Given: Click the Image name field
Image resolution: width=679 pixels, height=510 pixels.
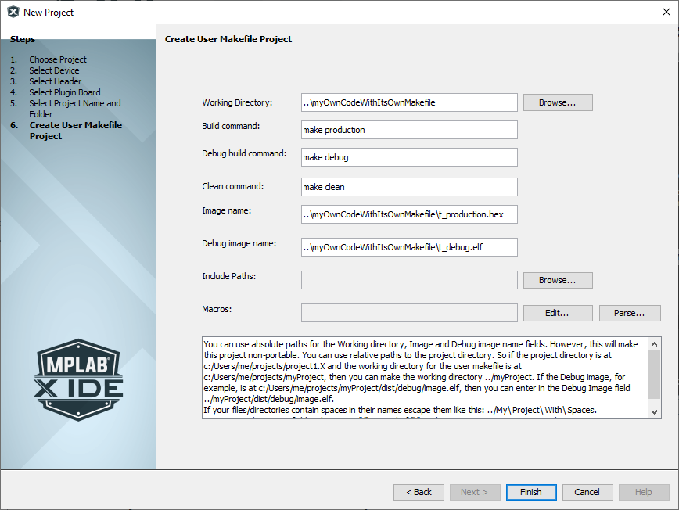Looking at the screenshot, I should (408, 214).
